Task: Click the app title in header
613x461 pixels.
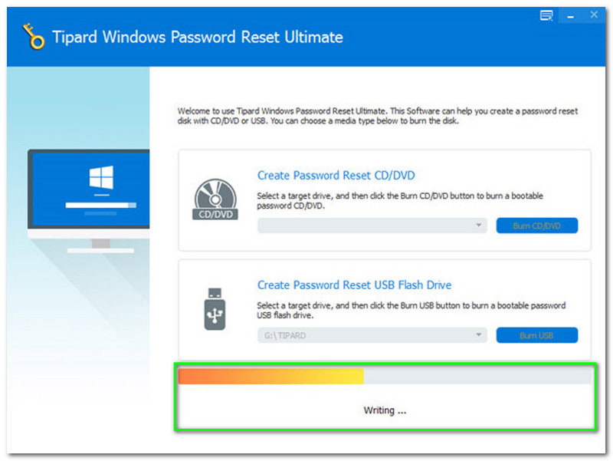Action: click(198, 37)
